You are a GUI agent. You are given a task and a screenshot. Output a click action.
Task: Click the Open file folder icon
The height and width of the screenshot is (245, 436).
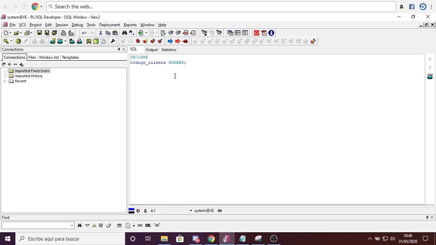16,33
